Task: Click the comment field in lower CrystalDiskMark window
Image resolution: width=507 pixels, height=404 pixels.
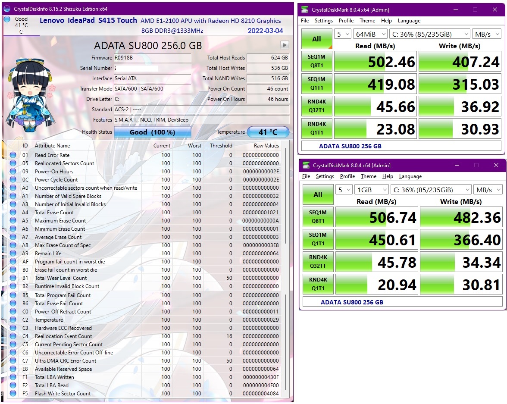Action: tap(403, 302)
